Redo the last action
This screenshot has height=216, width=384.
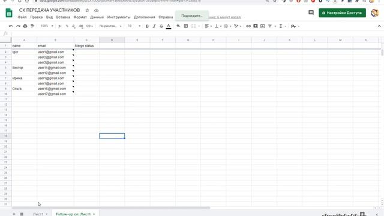(x=18, y=26)
